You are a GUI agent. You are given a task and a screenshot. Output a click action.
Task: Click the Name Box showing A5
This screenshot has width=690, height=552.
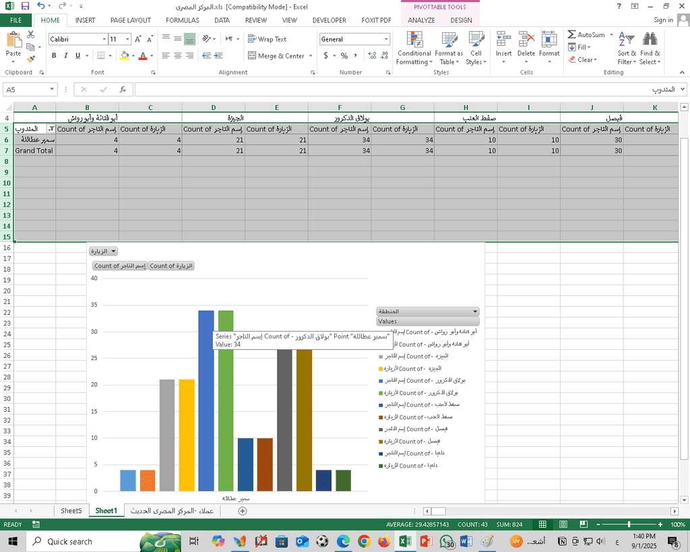pyautogui.click(x=26, y=89)
